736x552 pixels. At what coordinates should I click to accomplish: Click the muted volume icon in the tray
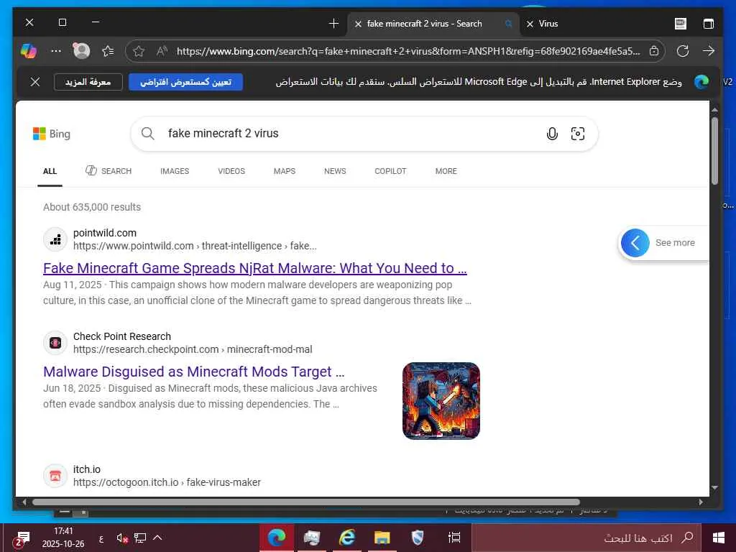(x=122, y=538)
